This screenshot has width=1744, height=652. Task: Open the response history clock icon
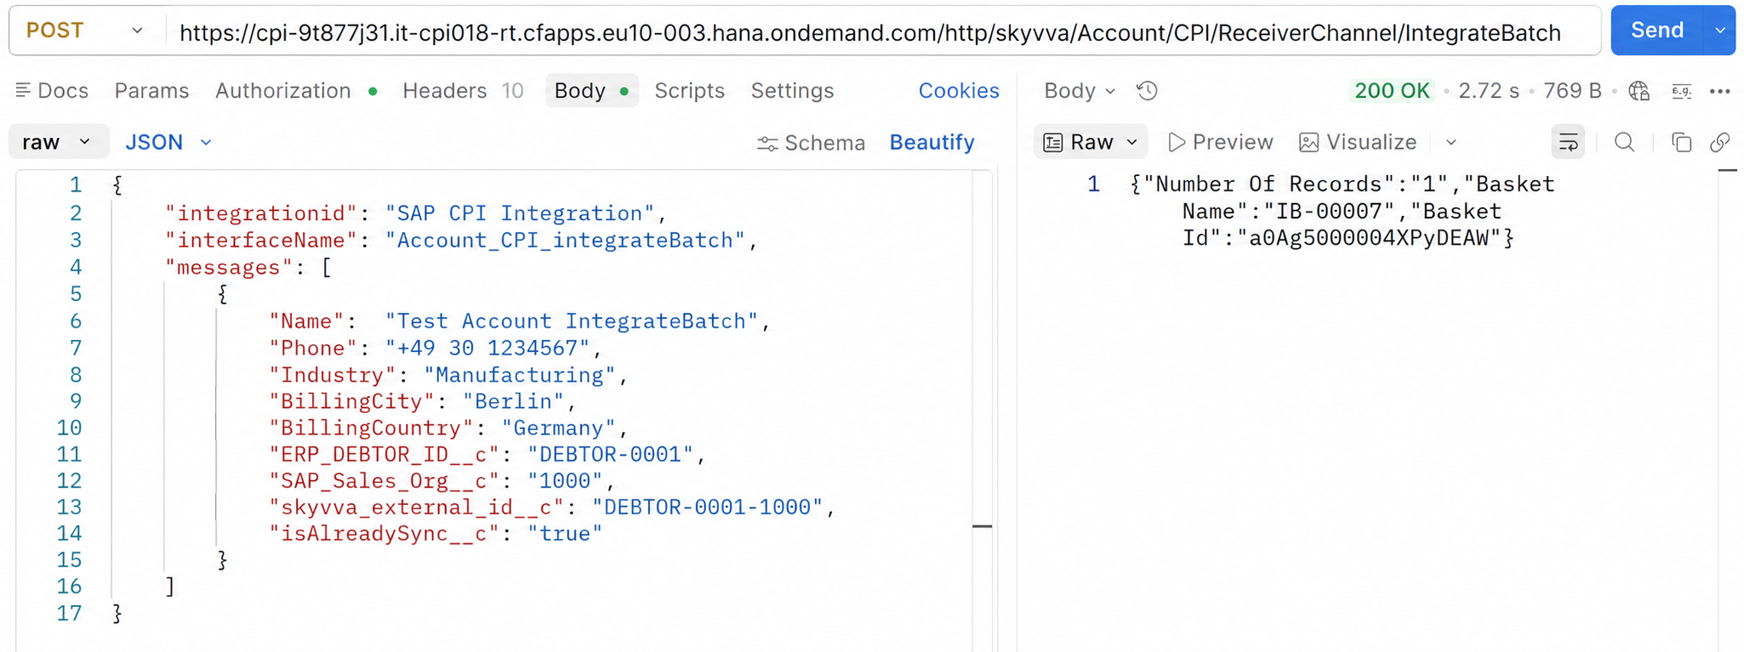pyautogui.click(x=1147, y=91)
